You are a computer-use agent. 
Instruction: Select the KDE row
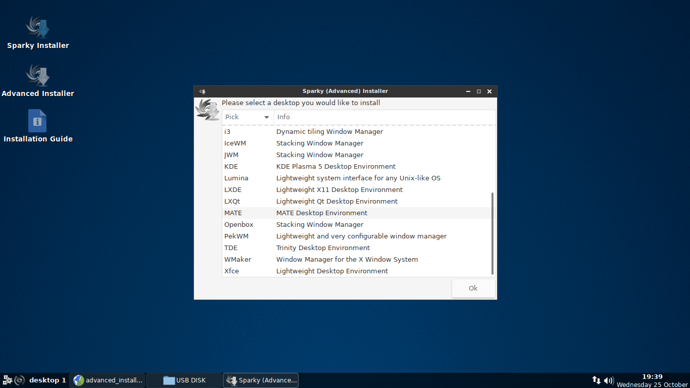(356, 166)
